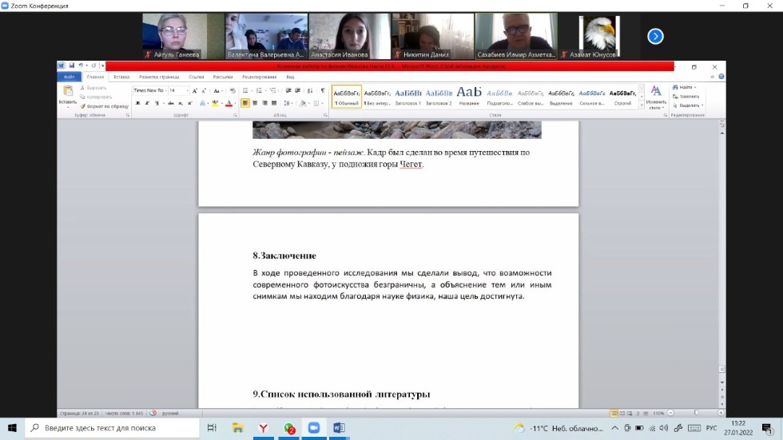This screenshot has width=783, height=440.
Task: Click the red font color swatch
Action: 229,103
